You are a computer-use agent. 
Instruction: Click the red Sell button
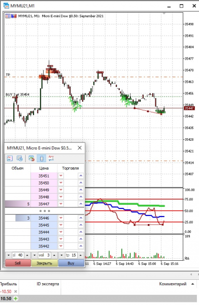click(x=18, y=263)
